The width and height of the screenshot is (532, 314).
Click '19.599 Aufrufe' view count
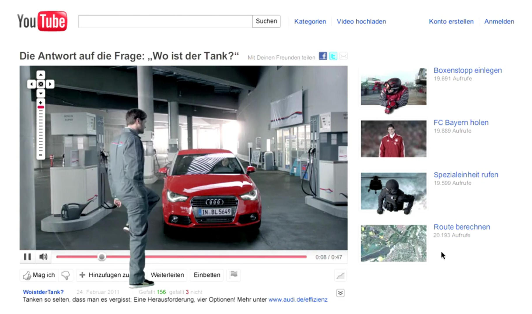(452, 183)
